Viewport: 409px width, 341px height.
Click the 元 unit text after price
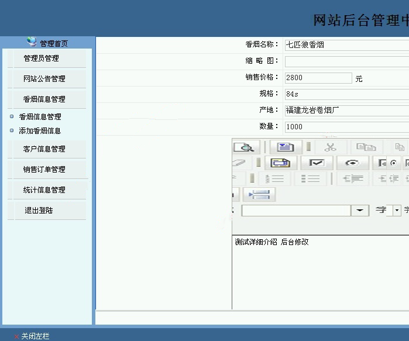point(359,78)
